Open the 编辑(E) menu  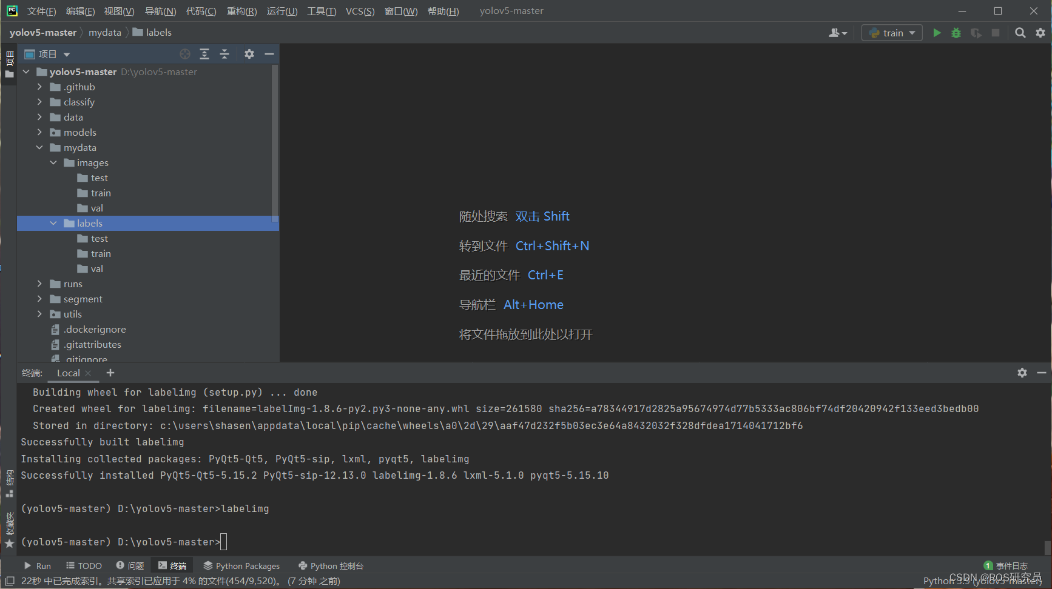(x=80, y=11)
